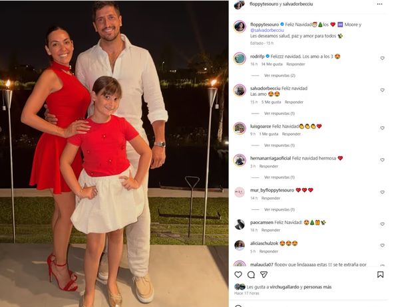Open paocamsen's profile picture

click(x=240, y=225)
